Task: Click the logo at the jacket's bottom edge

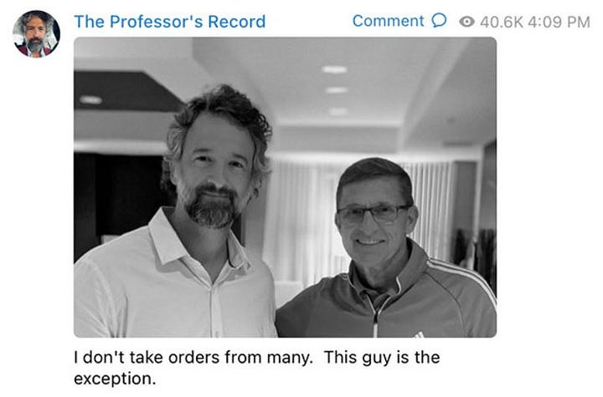Action: [x=420, y=334]
